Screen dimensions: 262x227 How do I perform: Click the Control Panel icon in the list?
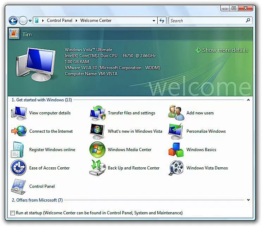click(18, 187)
